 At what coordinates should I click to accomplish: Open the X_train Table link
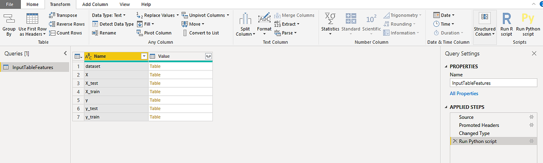click(x=155, y=92)
